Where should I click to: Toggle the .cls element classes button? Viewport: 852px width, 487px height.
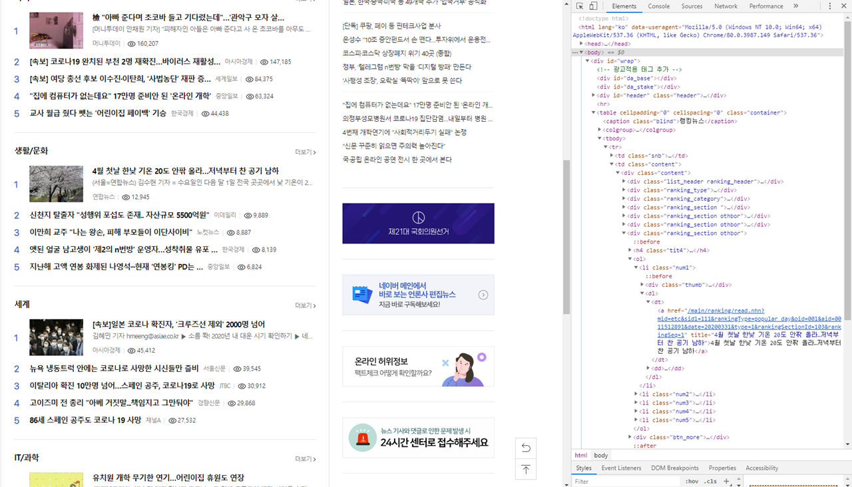coord(711,481)
